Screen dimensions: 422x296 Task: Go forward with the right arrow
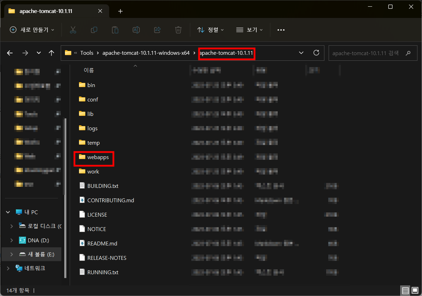point(25,53)
